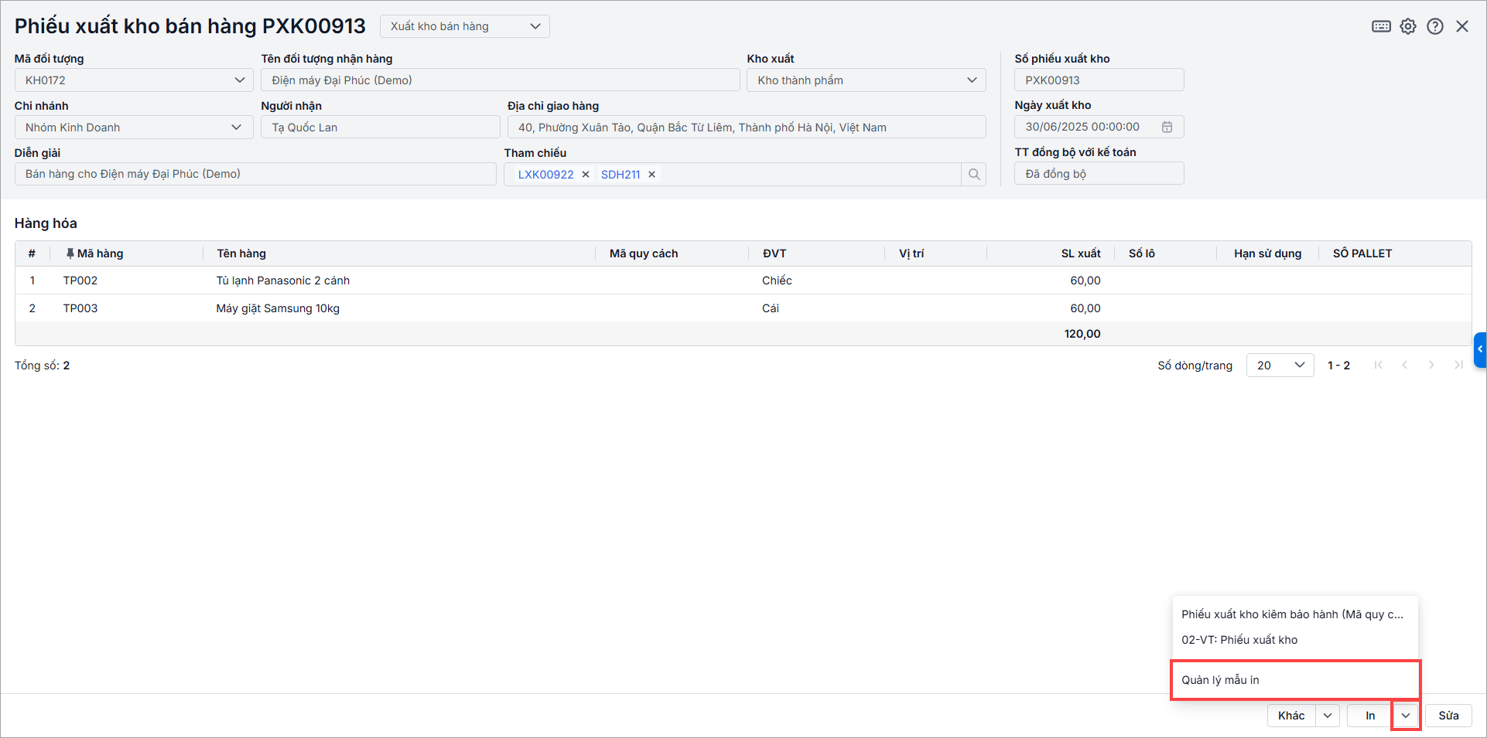Click the search icon in Tham chiếu
The width and height of the screenshot is (1487, 738).
pos(974,175)
